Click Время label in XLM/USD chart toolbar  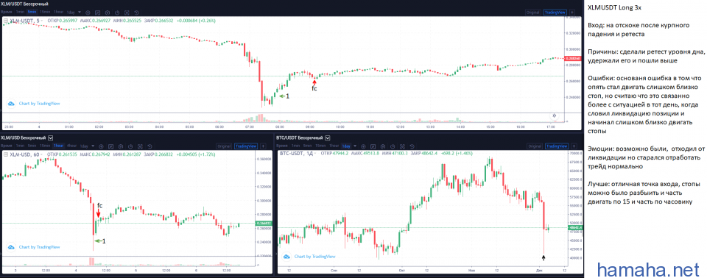(x=7, y=146)
